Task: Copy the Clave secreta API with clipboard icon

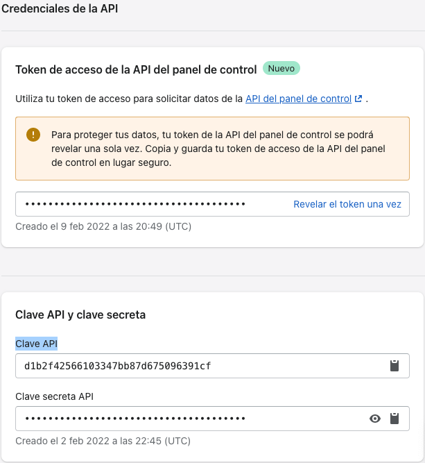Action: click(x=394, y=419)
